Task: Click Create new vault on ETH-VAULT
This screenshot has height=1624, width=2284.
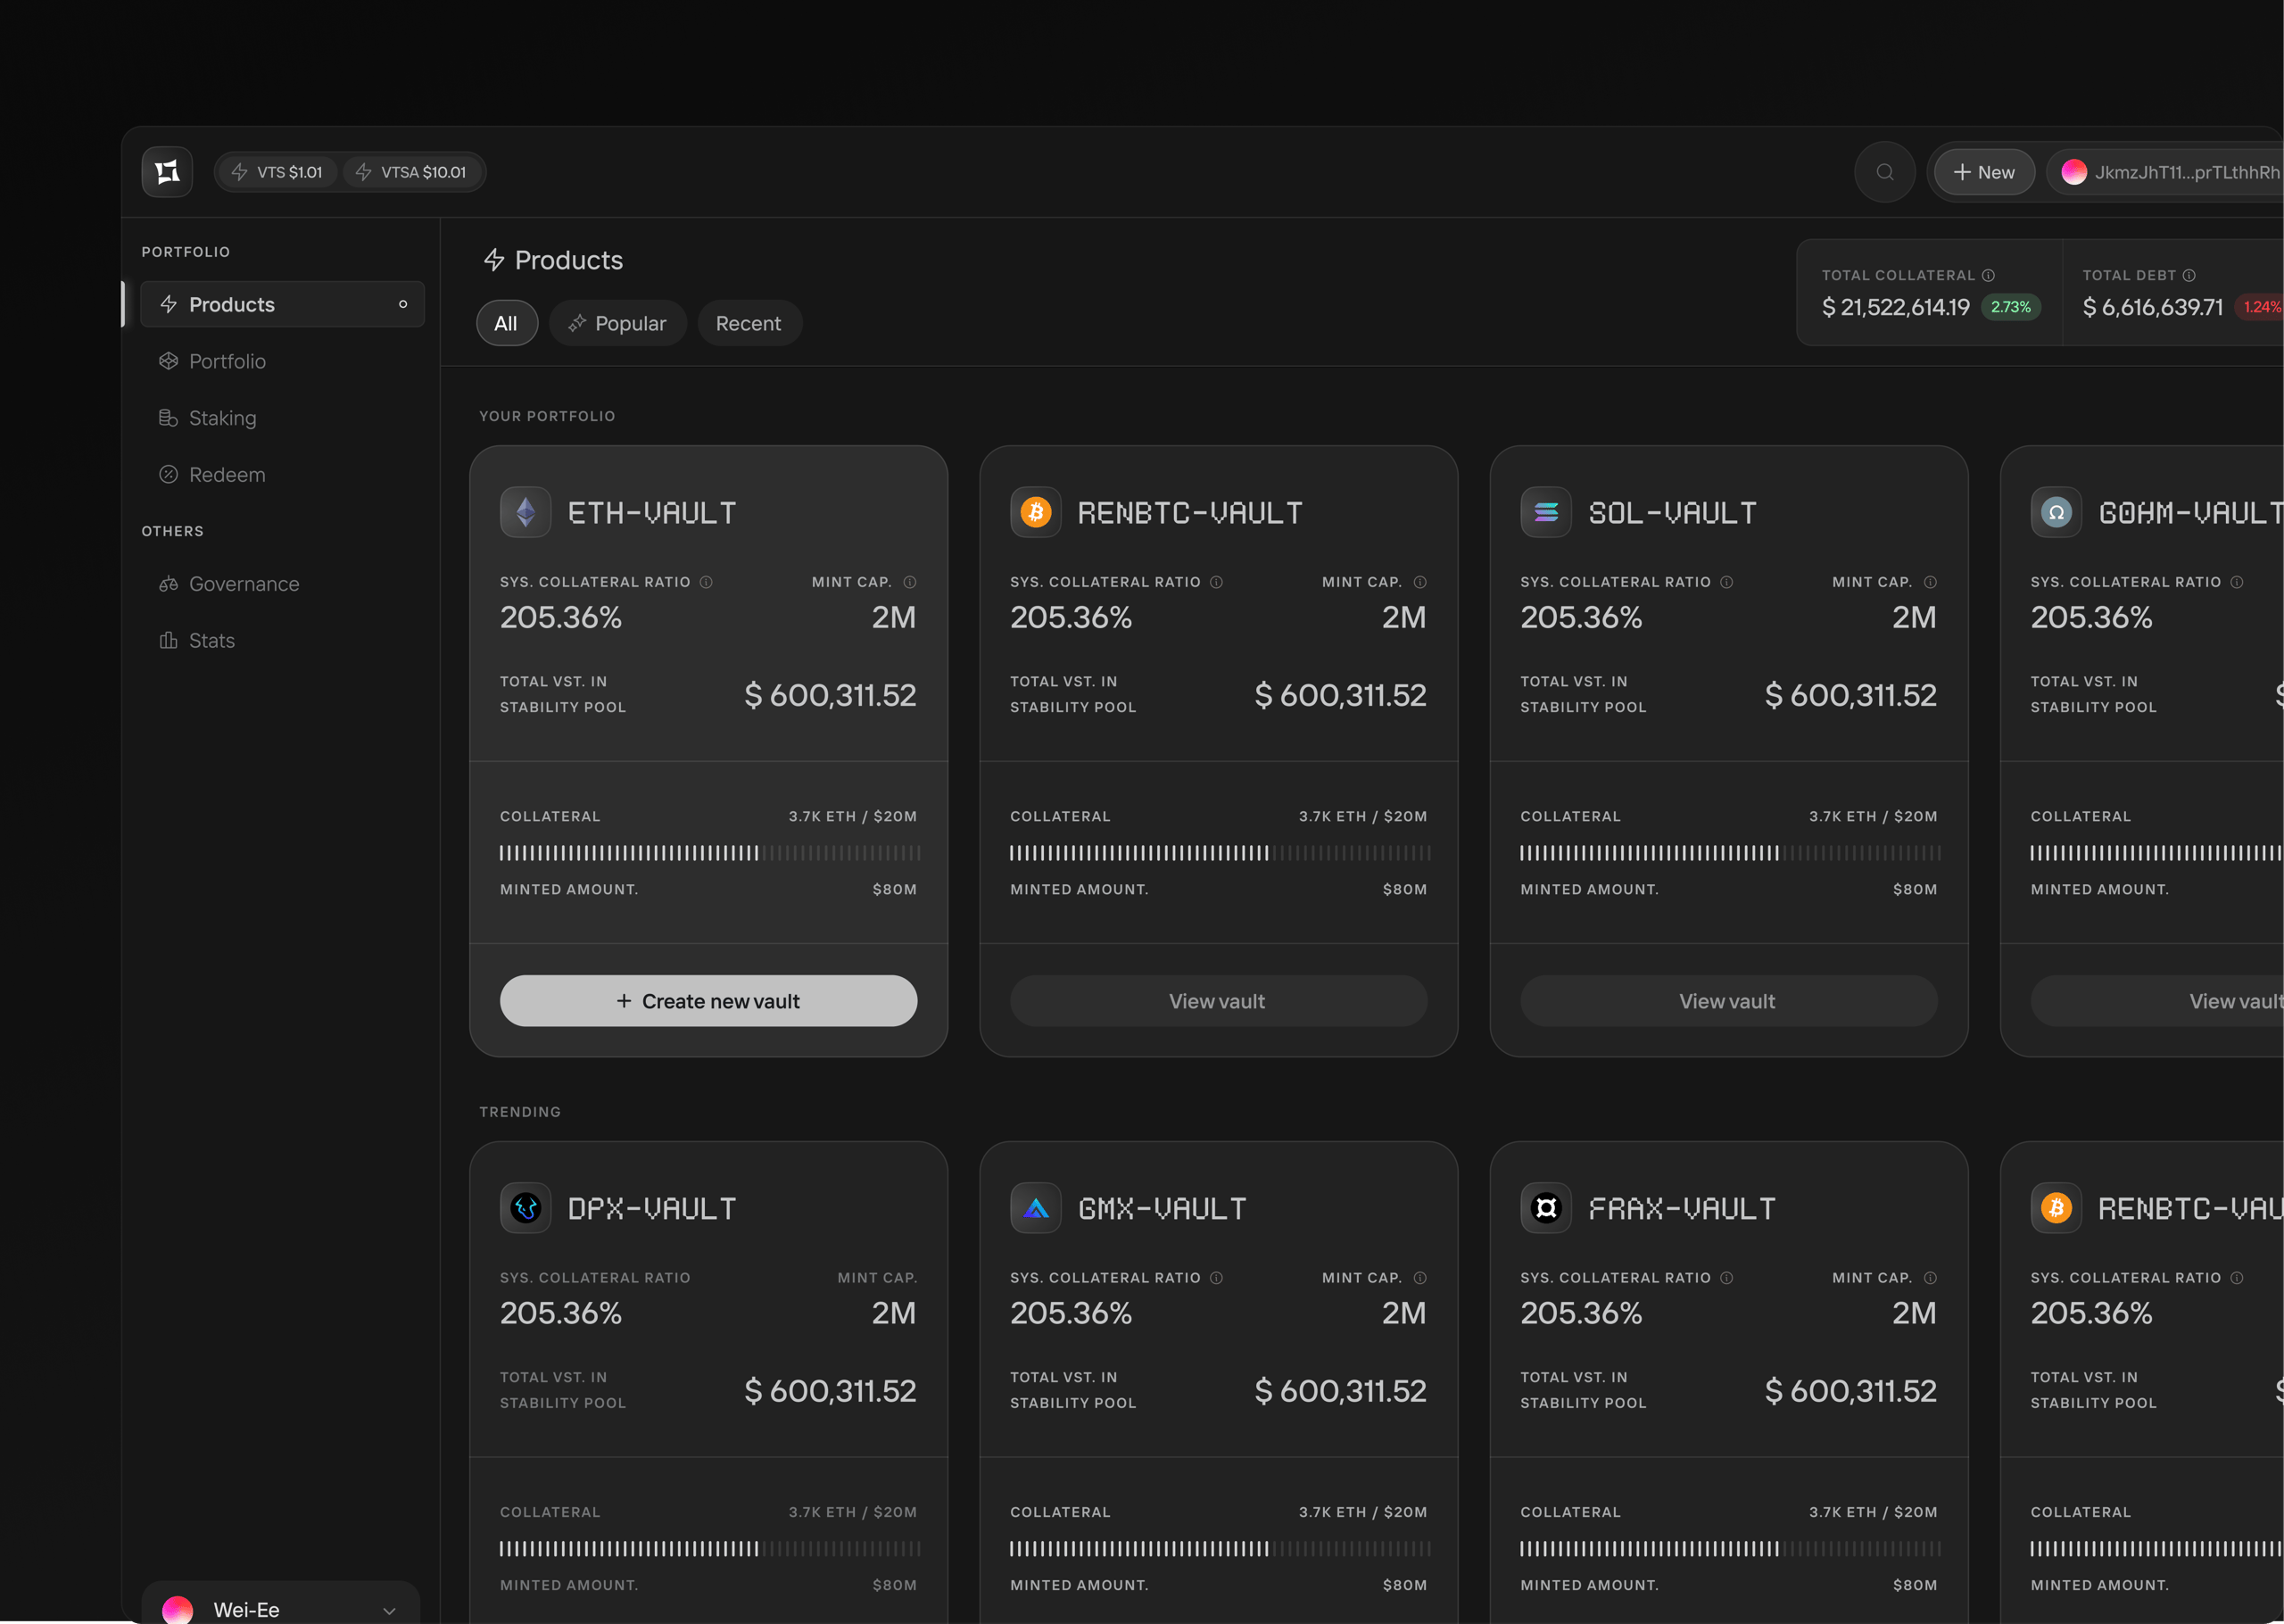Action: coord(708,1001)
